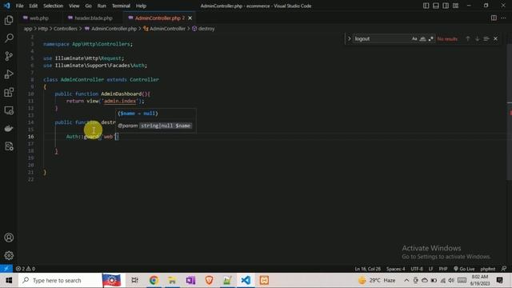Click 'UTF-8' encoding in status bar
The width and height of the screenshot is (512, 288).
point(417,269)
